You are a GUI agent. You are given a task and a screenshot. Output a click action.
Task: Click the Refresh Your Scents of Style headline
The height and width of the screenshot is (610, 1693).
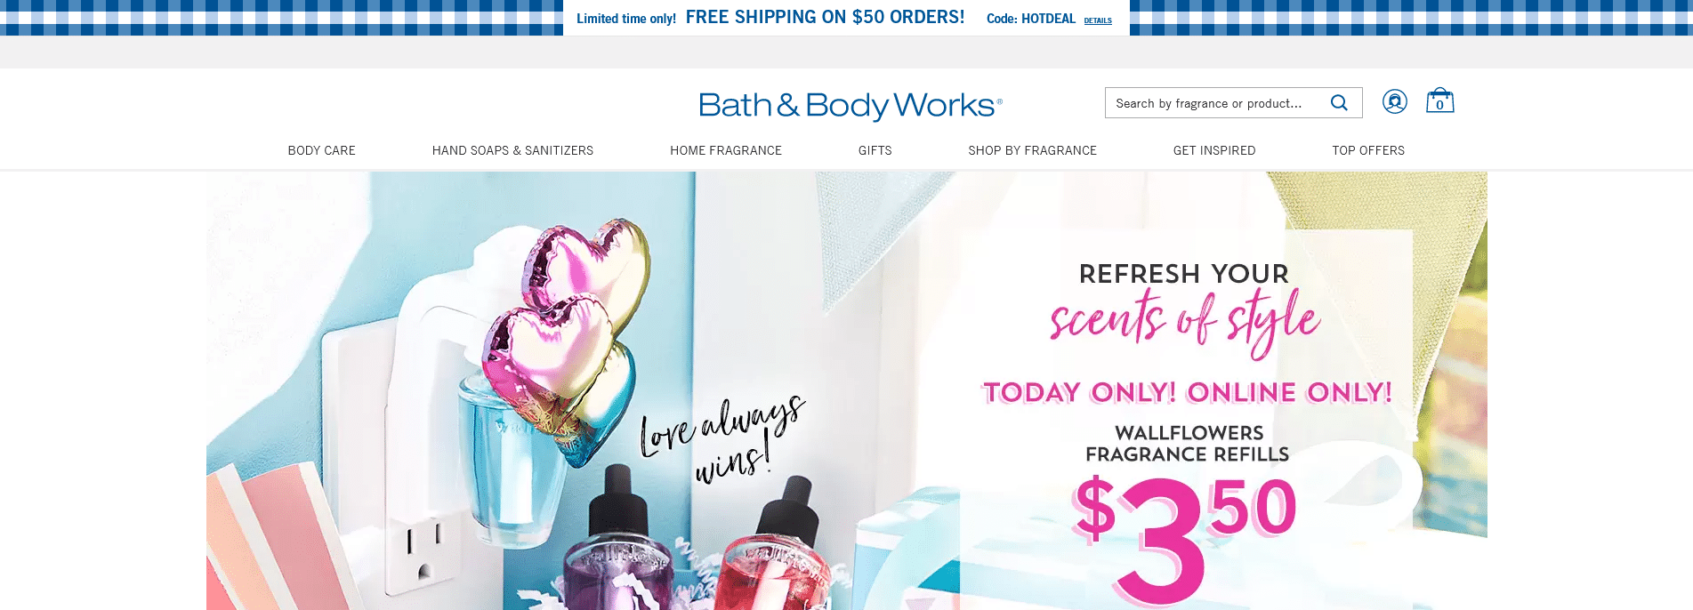1185,307
